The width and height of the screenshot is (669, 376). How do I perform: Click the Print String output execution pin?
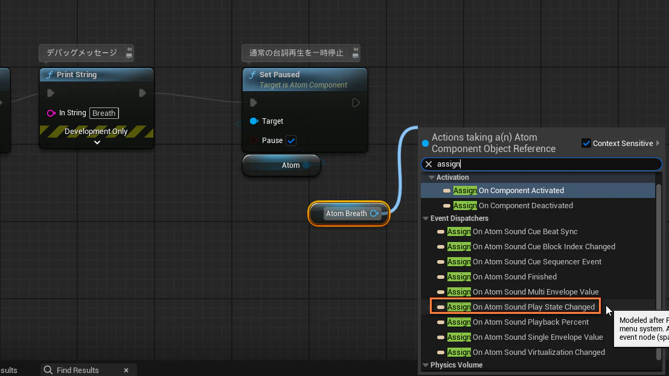[142, 93]
